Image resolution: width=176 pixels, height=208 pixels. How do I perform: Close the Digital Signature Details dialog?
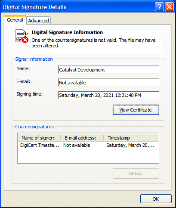[x=170, y=7]
